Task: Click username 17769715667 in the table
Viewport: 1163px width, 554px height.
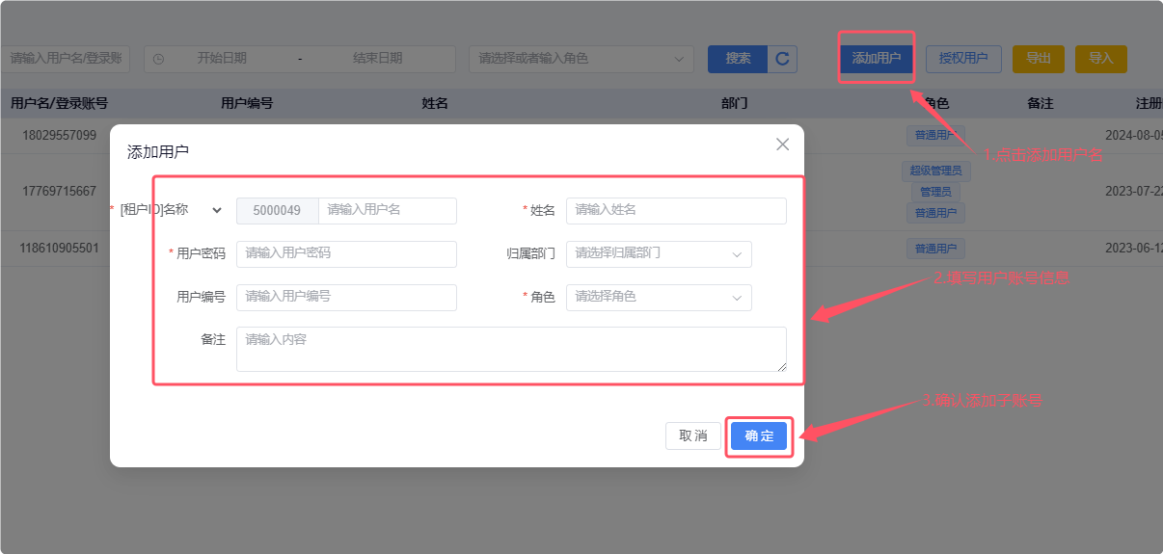Action: click(x=60, y=192)
